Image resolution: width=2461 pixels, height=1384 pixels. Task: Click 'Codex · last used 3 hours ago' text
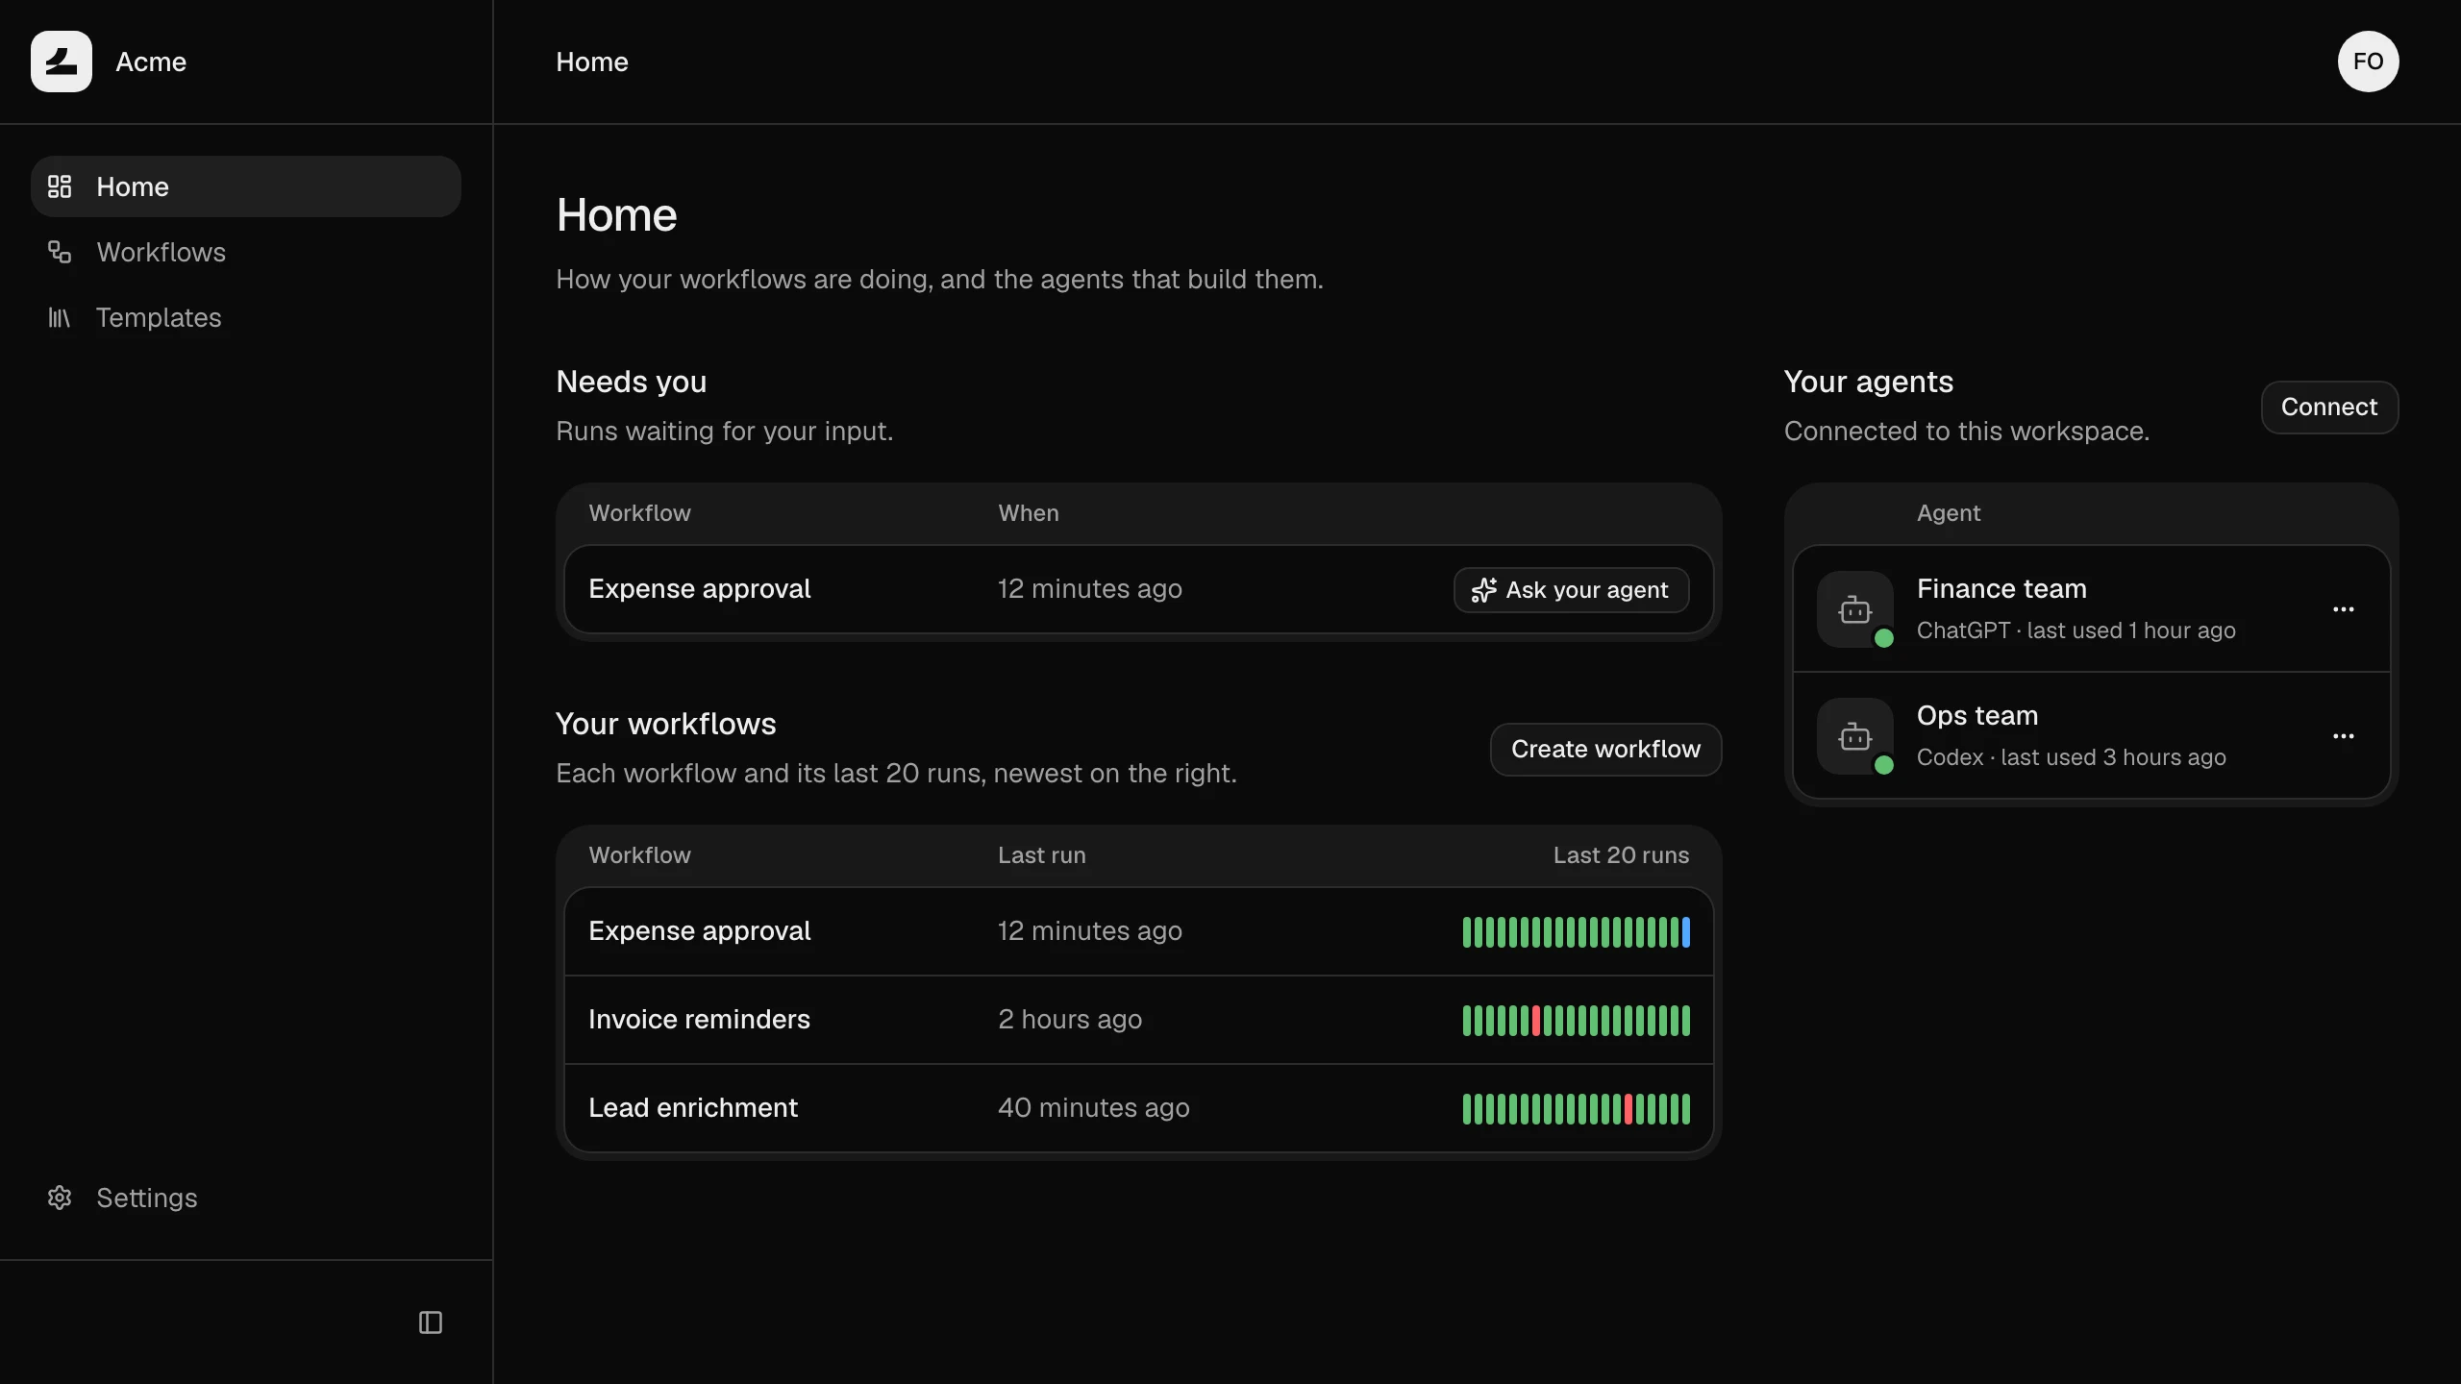[2072, 757]
